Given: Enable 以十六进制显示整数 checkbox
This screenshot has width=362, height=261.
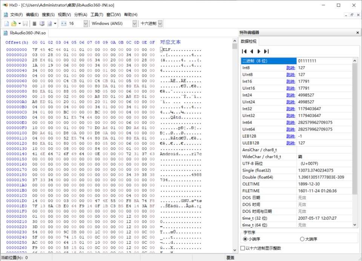Looking at the screenshot, I should coord(243,248).
